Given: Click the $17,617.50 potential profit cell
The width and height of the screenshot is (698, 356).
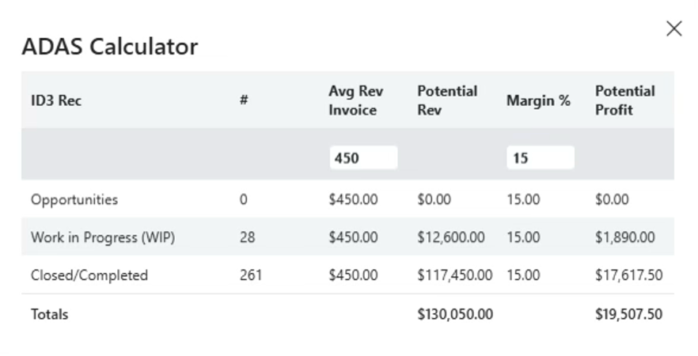Looking at the screenshot, I should pos(628,275).
